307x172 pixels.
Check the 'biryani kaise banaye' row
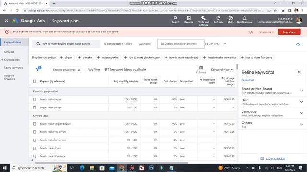click(35, 107)
